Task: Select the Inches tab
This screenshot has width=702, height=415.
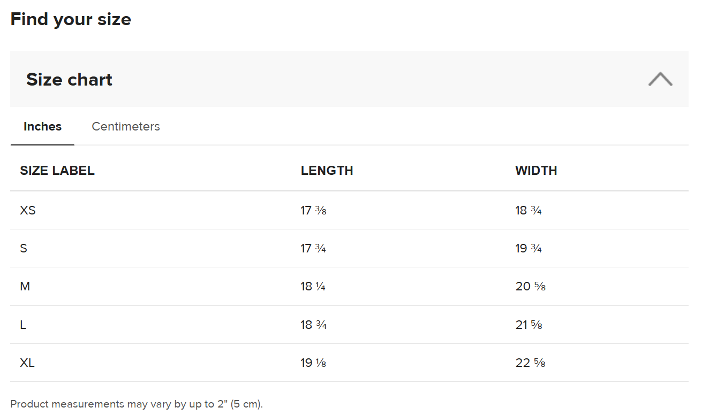Action: point(42,127)
